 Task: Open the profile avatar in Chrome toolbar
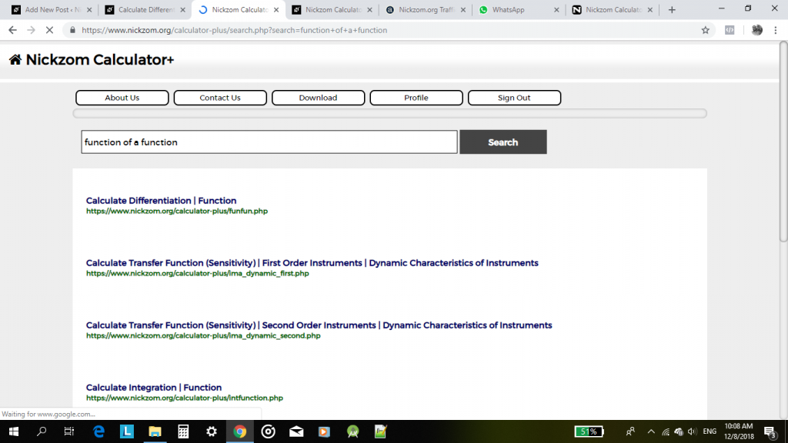pos(757,30)
